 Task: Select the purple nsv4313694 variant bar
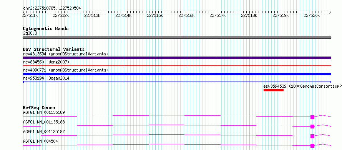[x=177, y=58]
